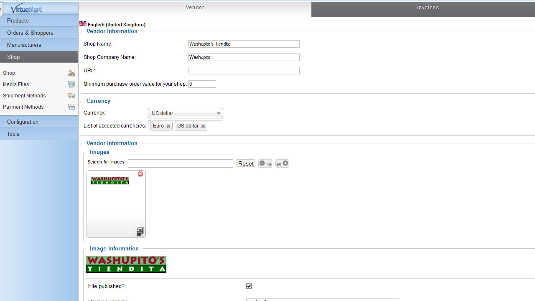Click the Media Files sidebar icon
This screenshot has width=535, height=301.
point(71,84)
